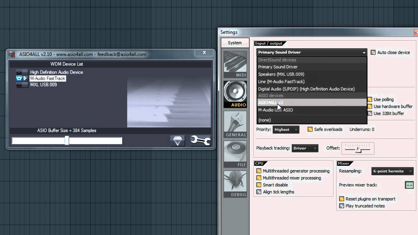Click the ASIO4ALL advanced options wrench icon
Viewport: 418px width, 235px height.
[x=201, y=141]
